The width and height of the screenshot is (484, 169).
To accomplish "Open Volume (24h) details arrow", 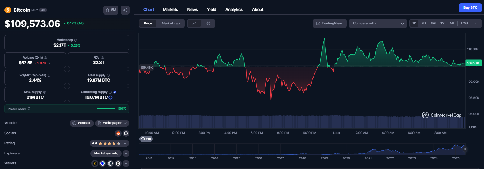I will [x=49, y=63].
